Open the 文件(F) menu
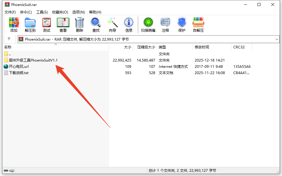This screenshot has width=282, height=176. coord(10,12)
